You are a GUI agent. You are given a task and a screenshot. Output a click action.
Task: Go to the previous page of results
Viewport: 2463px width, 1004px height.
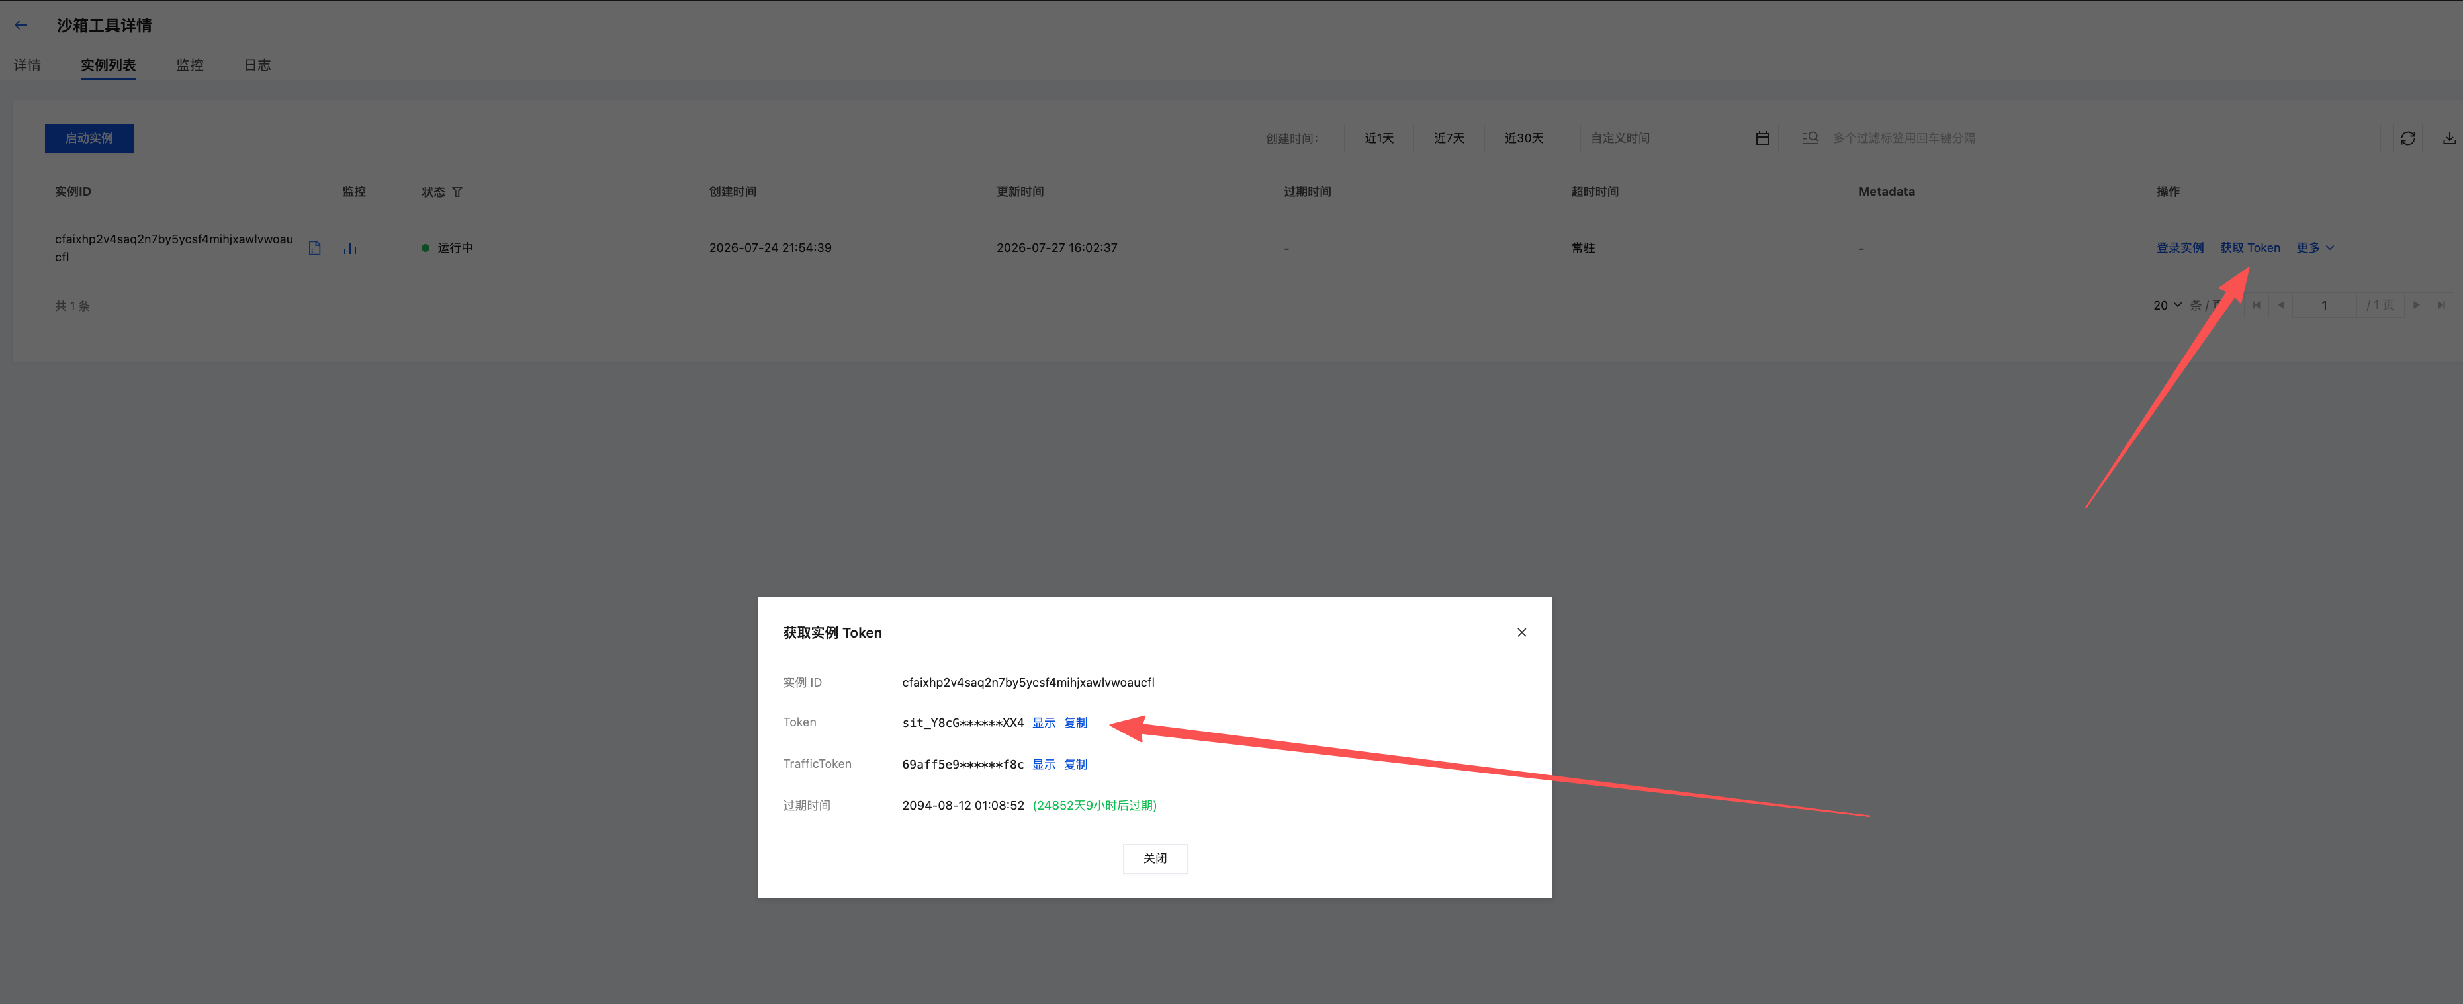pyautogui.click(x=2281, y=306)
